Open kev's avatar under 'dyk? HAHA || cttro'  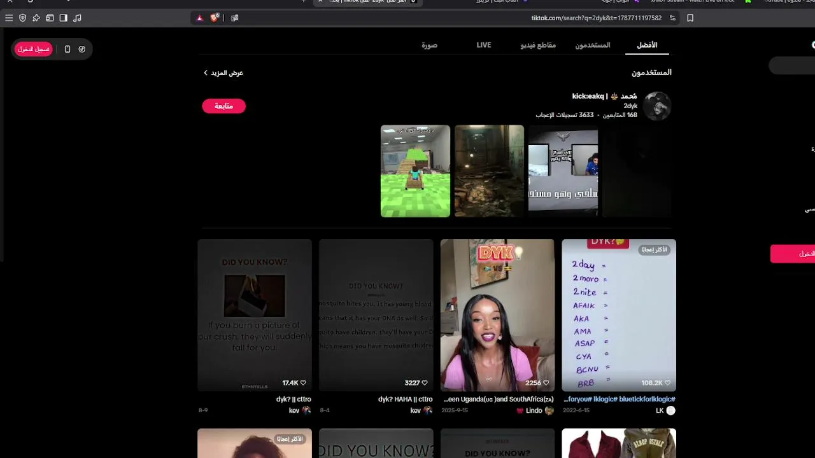[x=428, y=410]
